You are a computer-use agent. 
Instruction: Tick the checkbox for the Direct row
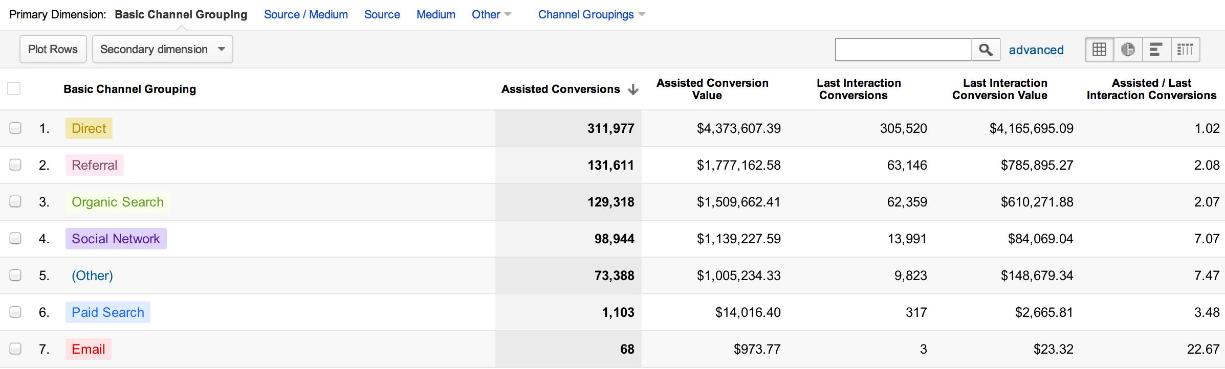click(x=15, y=128)
